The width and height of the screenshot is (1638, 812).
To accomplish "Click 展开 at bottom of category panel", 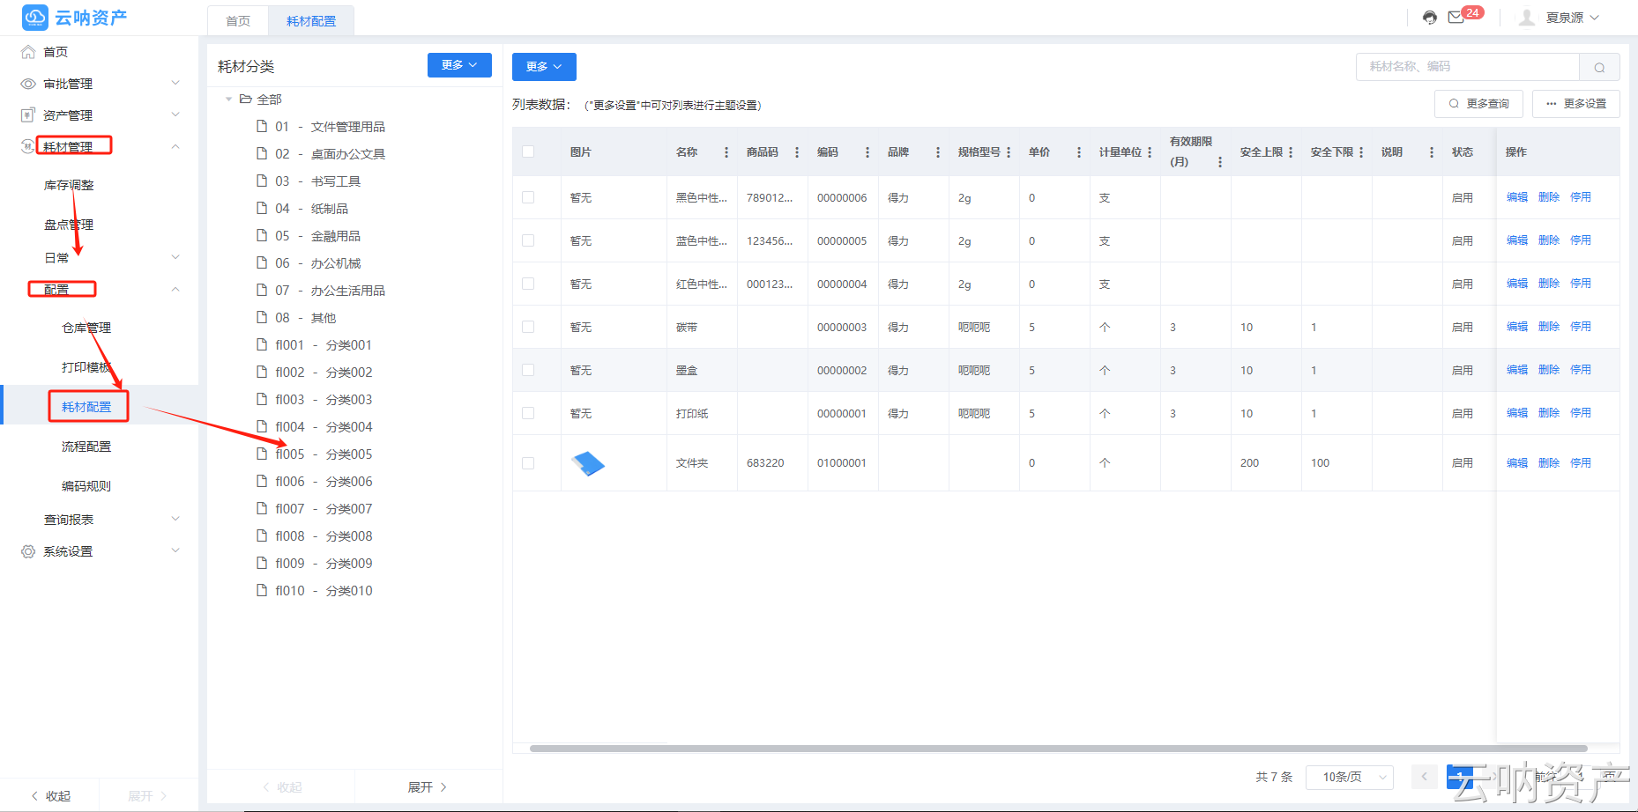I will point(428,787).
